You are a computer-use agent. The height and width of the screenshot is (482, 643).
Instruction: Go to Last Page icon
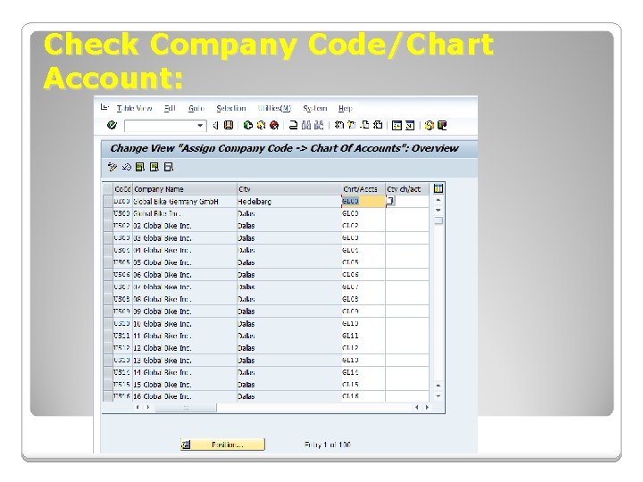pyautogui.click(x=377, y=126)
